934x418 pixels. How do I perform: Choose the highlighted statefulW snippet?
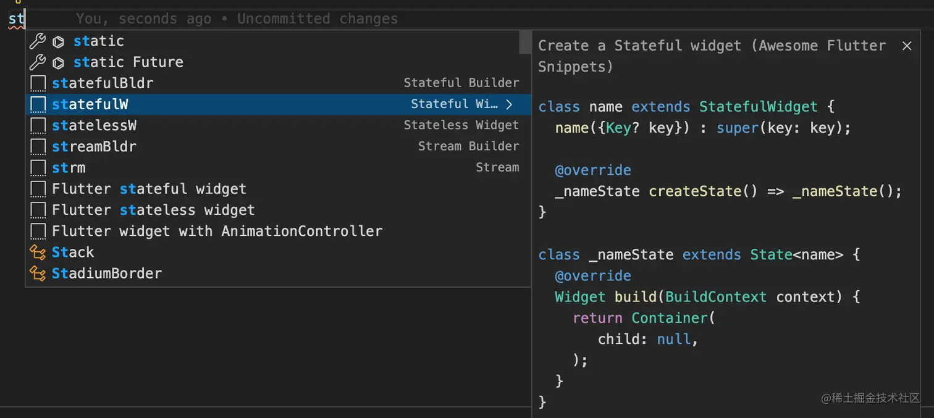point(278,104)
